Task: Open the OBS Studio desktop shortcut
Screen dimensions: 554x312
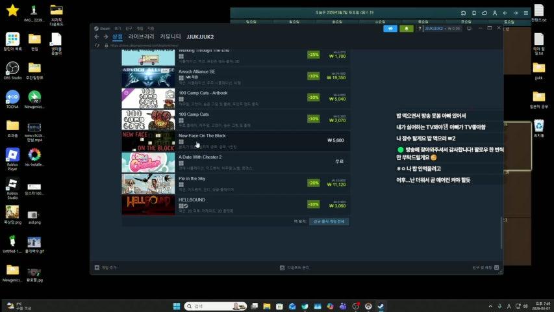Action: click(12, 68)
